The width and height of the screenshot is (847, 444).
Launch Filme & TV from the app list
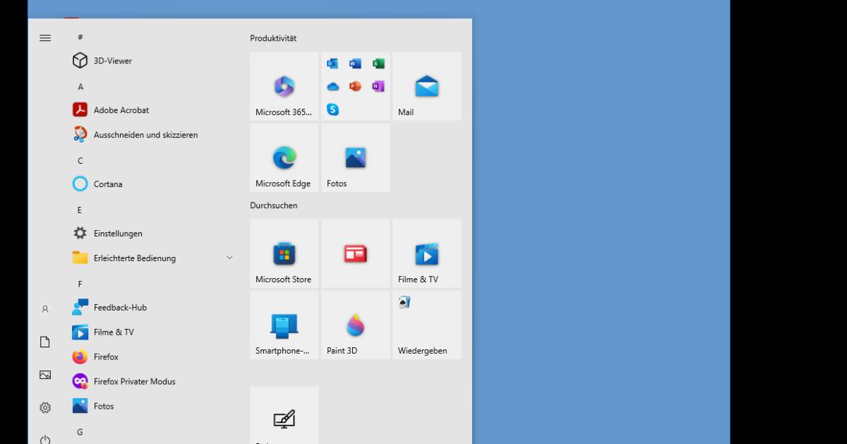point(152,332)
